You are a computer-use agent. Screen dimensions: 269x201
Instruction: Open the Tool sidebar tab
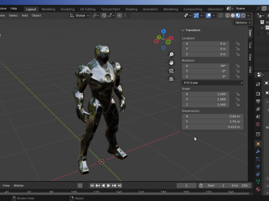pos(250,45)
